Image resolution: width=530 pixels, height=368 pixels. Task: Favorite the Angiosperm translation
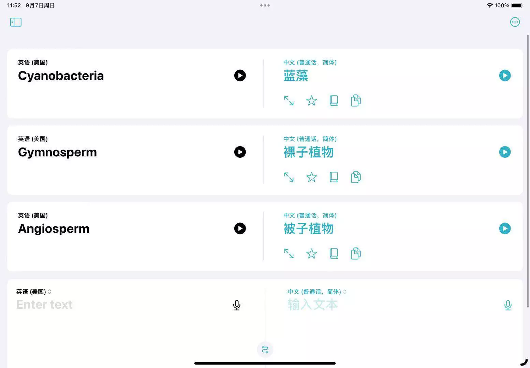click(311, 254)
